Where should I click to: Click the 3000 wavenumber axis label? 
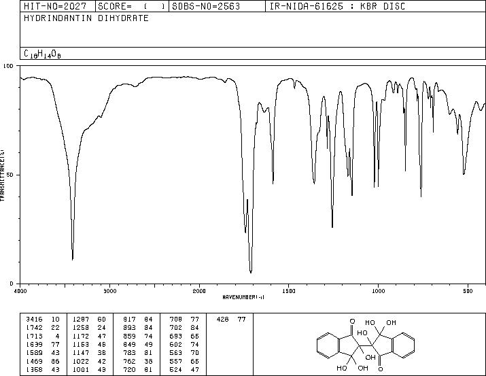click(x=109, y=291)
